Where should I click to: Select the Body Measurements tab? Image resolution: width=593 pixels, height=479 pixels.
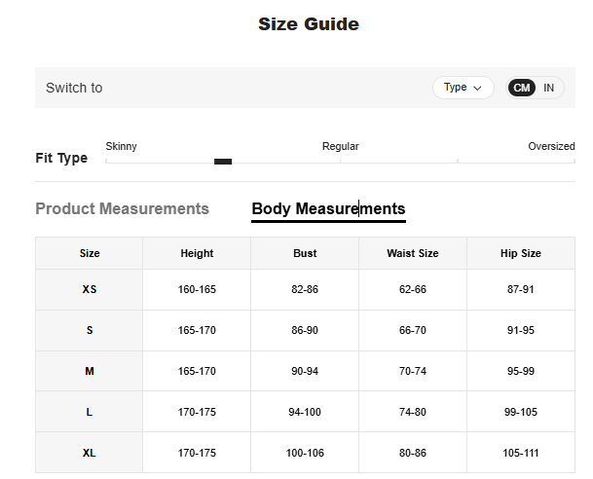pyautogui.click(x=328, y=208)
